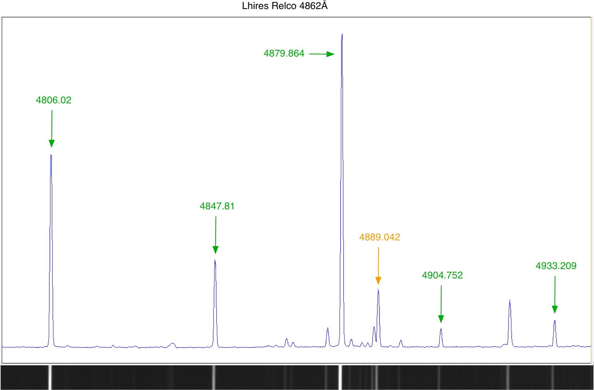Select the 4879.864 wavelength label
The image size is (594, 390).
[284, 53]
